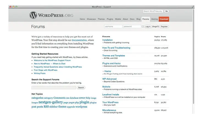Screen dimensions: 203x114
Task: Focus the support forums search box
Action: click(54, 87)
